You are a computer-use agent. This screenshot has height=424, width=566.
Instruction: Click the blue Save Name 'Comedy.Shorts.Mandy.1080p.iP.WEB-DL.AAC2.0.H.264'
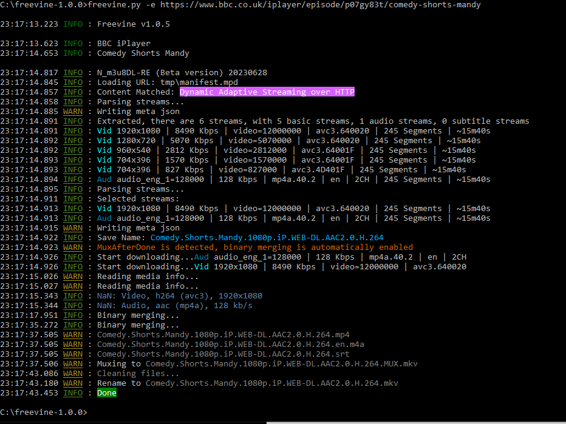[x=267, y=238]
